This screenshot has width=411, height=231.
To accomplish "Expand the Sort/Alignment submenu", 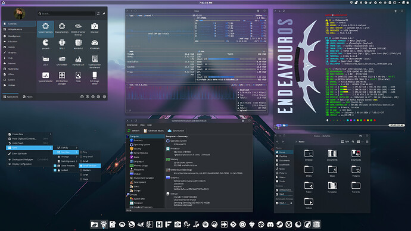I will coord(66,161).
